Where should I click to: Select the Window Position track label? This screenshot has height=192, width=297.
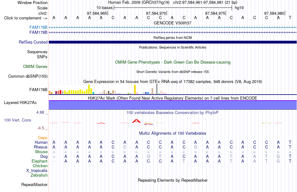tap(33, 3)
